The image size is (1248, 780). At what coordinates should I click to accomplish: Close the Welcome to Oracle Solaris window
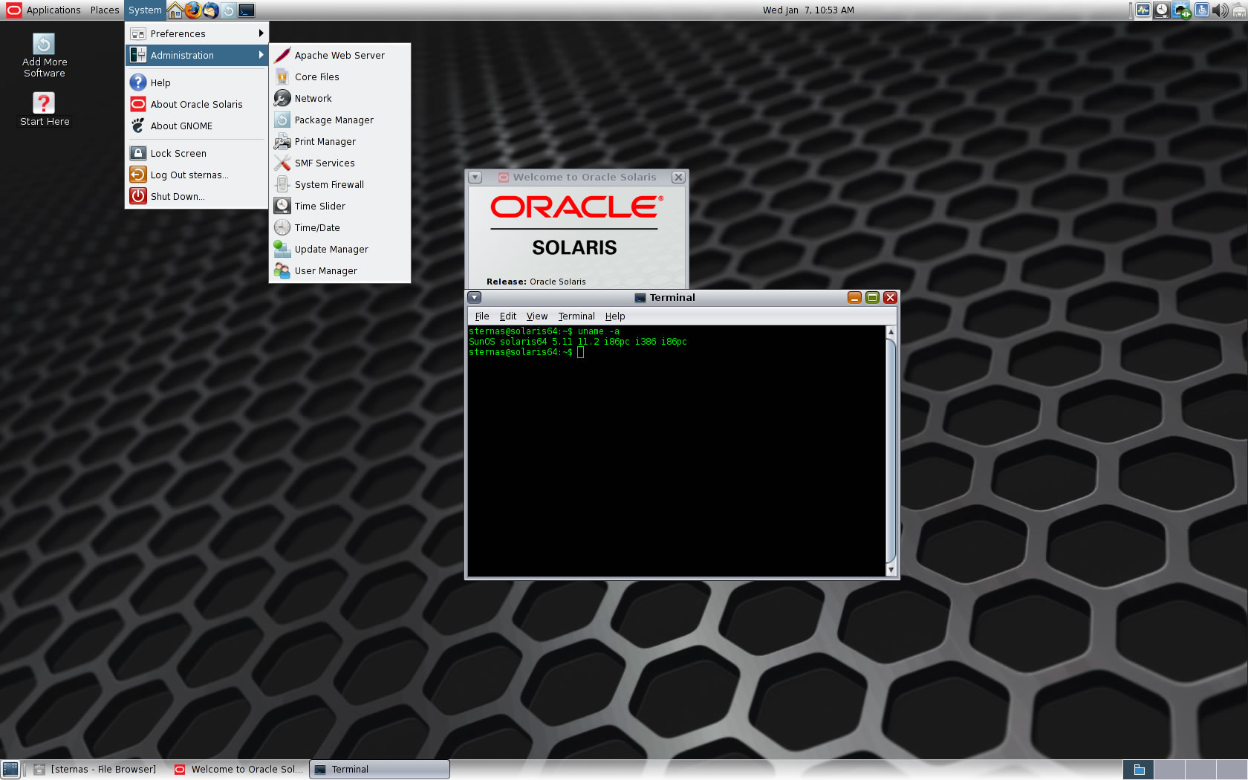pos(678,178)
